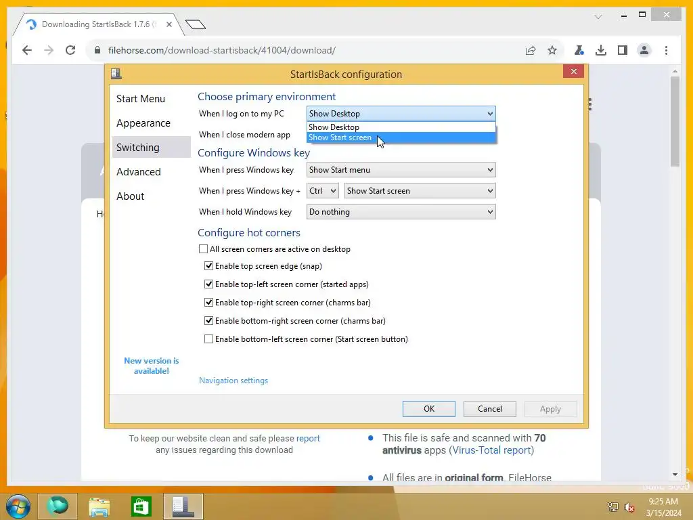Image resolution: width=693 pixels, height=520 pixels.
Task: Select Show Desktop in the open list
Action: (401, 127)
